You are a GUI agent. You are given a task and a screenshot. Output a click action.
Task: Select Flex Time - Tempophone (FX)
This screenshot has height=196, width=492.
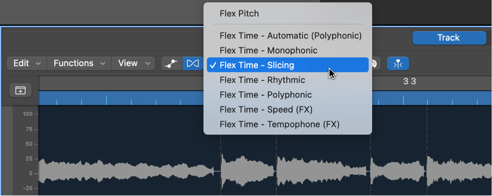point(279,124)
